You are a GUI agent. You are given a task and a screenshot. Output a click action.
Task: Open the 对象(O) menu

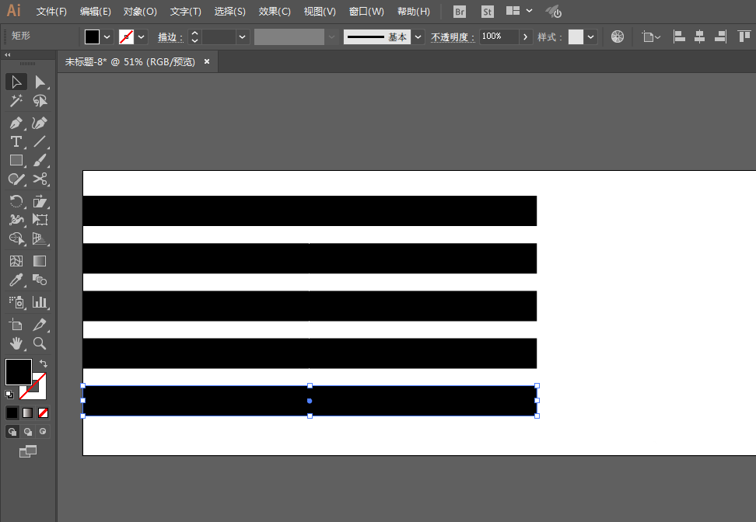pyautogui.click(x=140, y=12)
